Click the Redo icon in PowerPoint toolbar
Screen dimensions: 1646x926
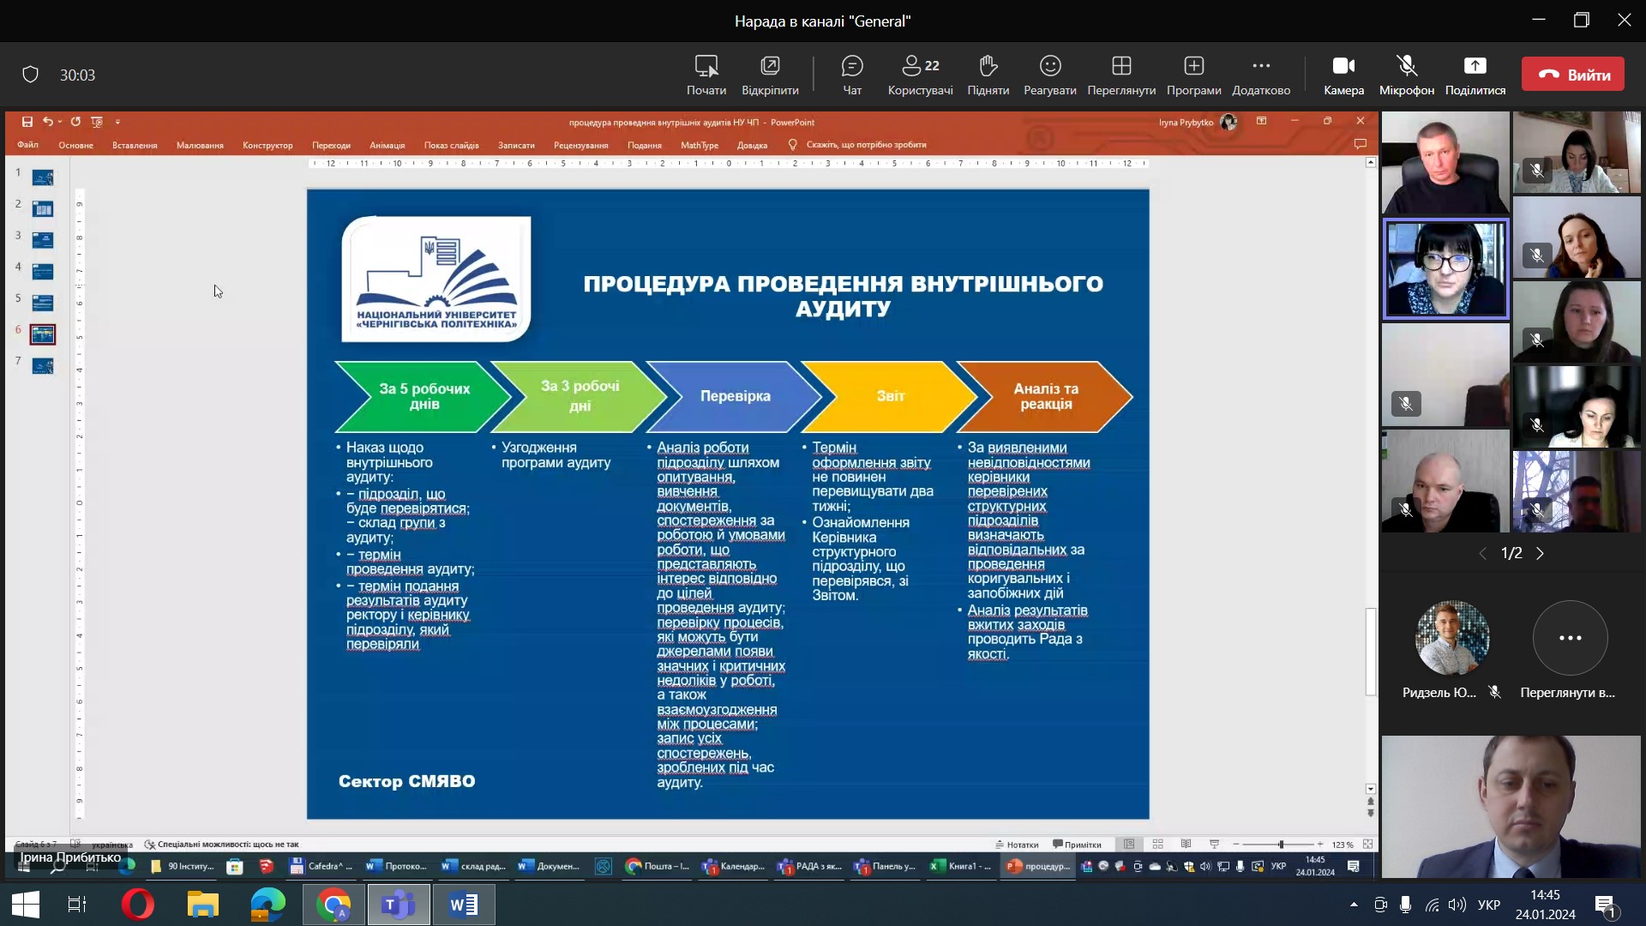(75, 122)
